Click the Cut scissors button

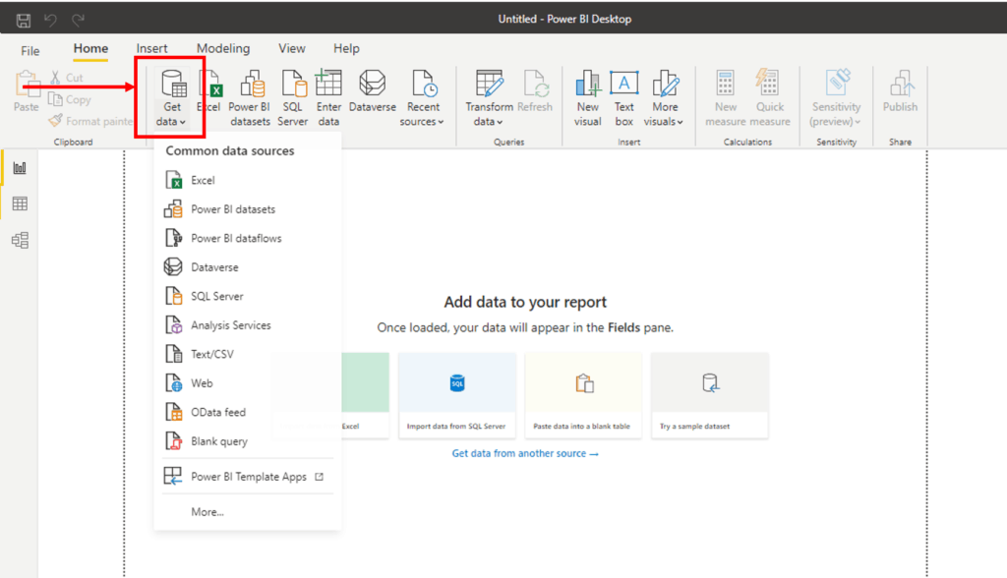67,78
